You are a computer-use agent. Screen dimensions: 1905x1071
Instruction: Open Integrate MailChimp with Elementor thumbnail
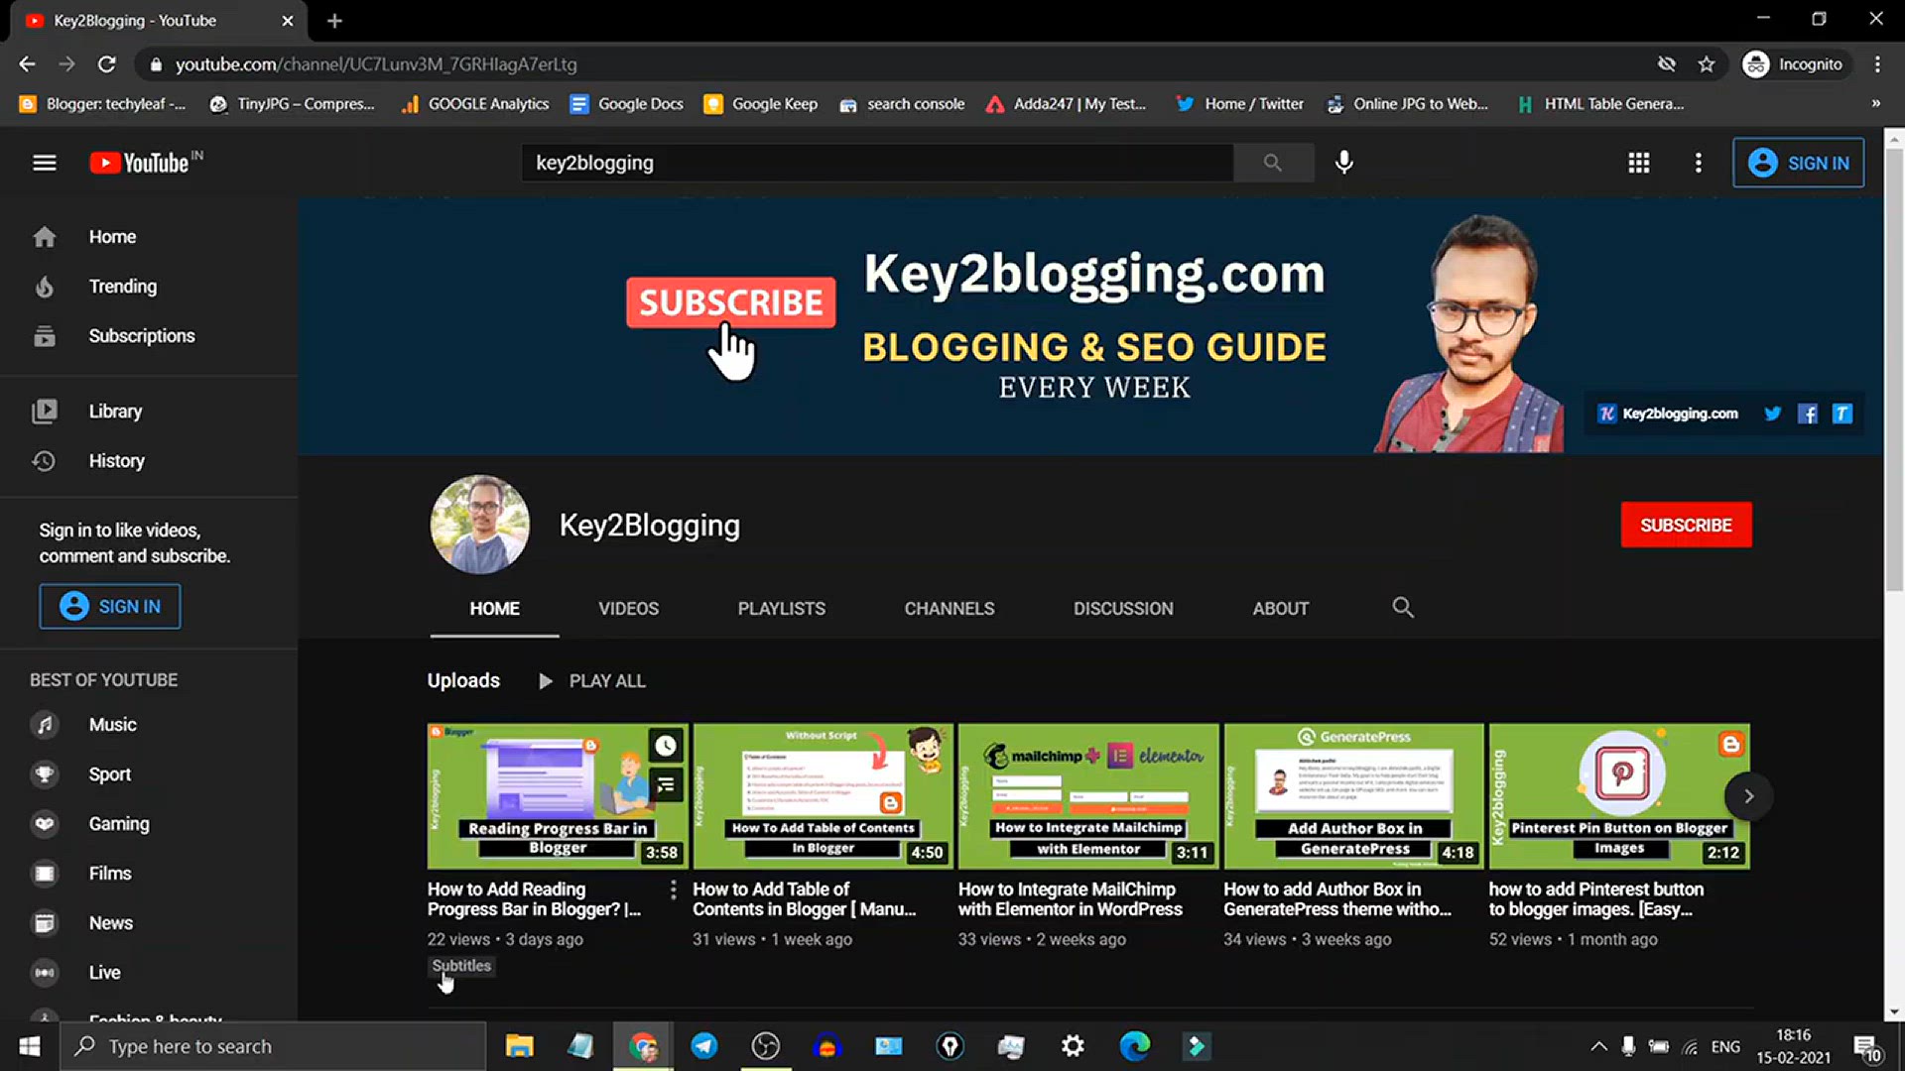tap(1088, 796)
